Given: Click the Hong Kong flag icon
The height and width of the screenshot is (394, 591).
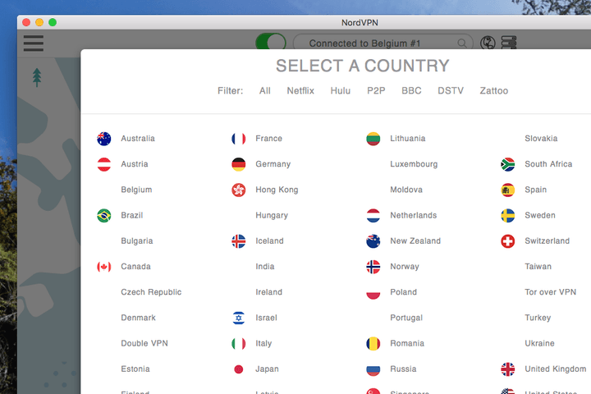Looking at the screenshot, I should [239, 190].
